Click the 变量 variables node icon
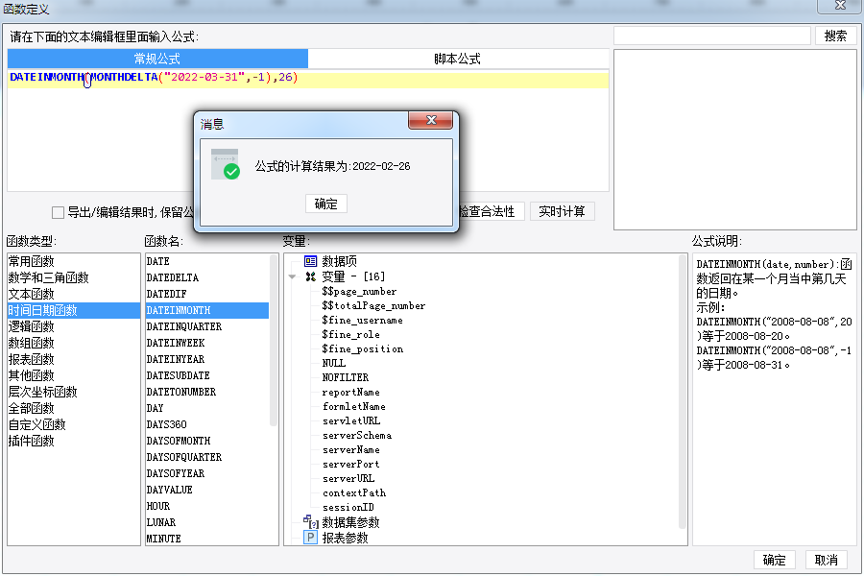 pos(311,276)
